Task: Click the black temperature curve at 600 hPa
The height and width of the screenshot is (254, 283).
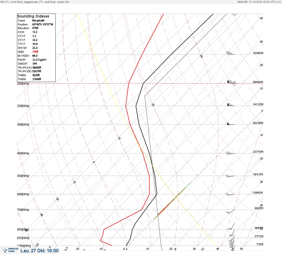Action: pos(157,194)
